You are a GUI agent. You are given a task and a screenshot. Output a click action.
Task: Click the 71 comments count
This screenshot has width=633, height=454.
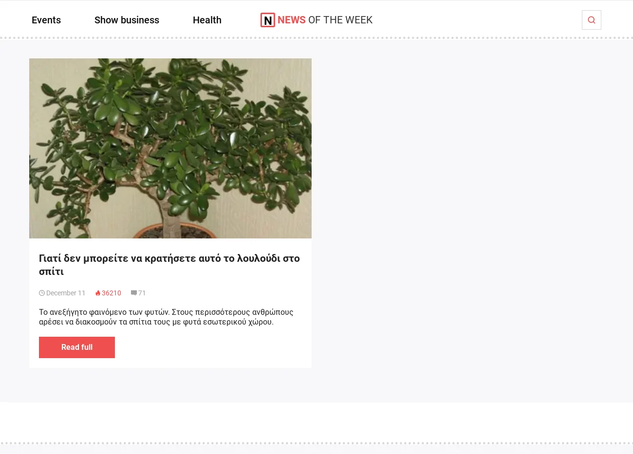(x=142, y=293)
